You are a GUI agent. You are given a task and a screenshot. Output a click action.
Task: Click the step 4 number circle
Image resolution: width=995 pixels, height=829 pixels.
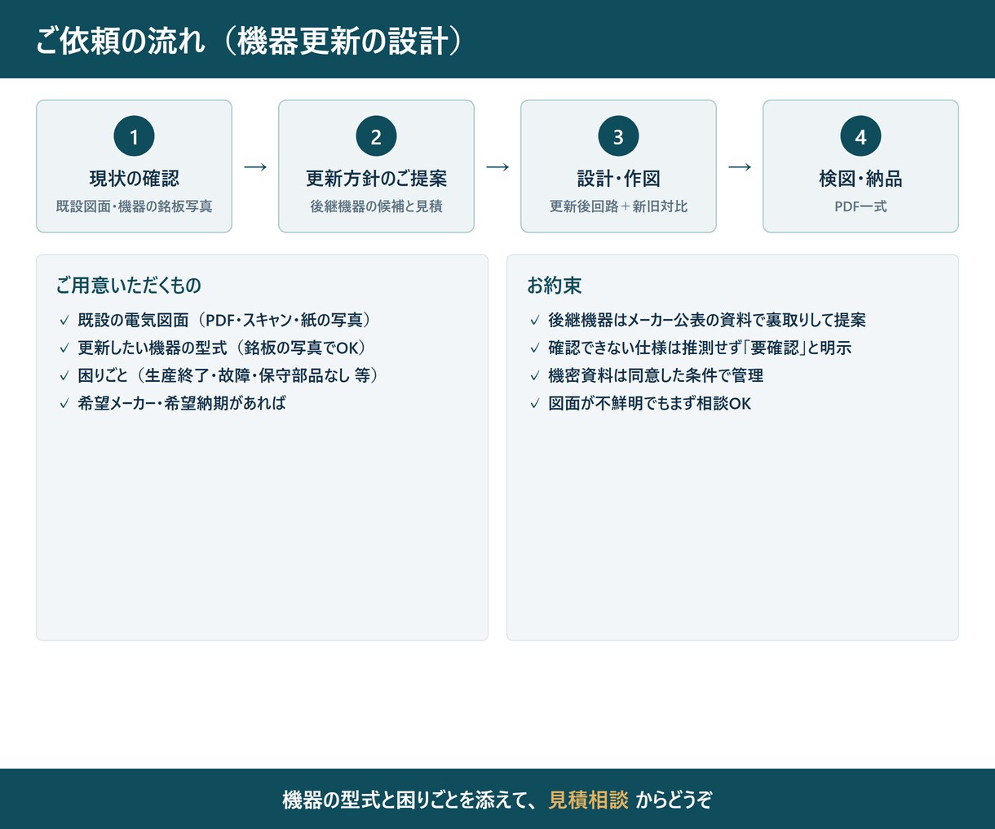click(860, 136)
